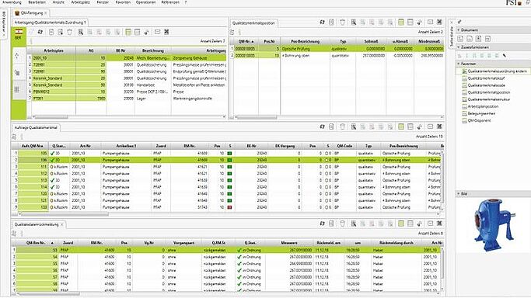
Task: Close the Qualitätsdatenrückmeldung tab
Action: tap(62, 225)
